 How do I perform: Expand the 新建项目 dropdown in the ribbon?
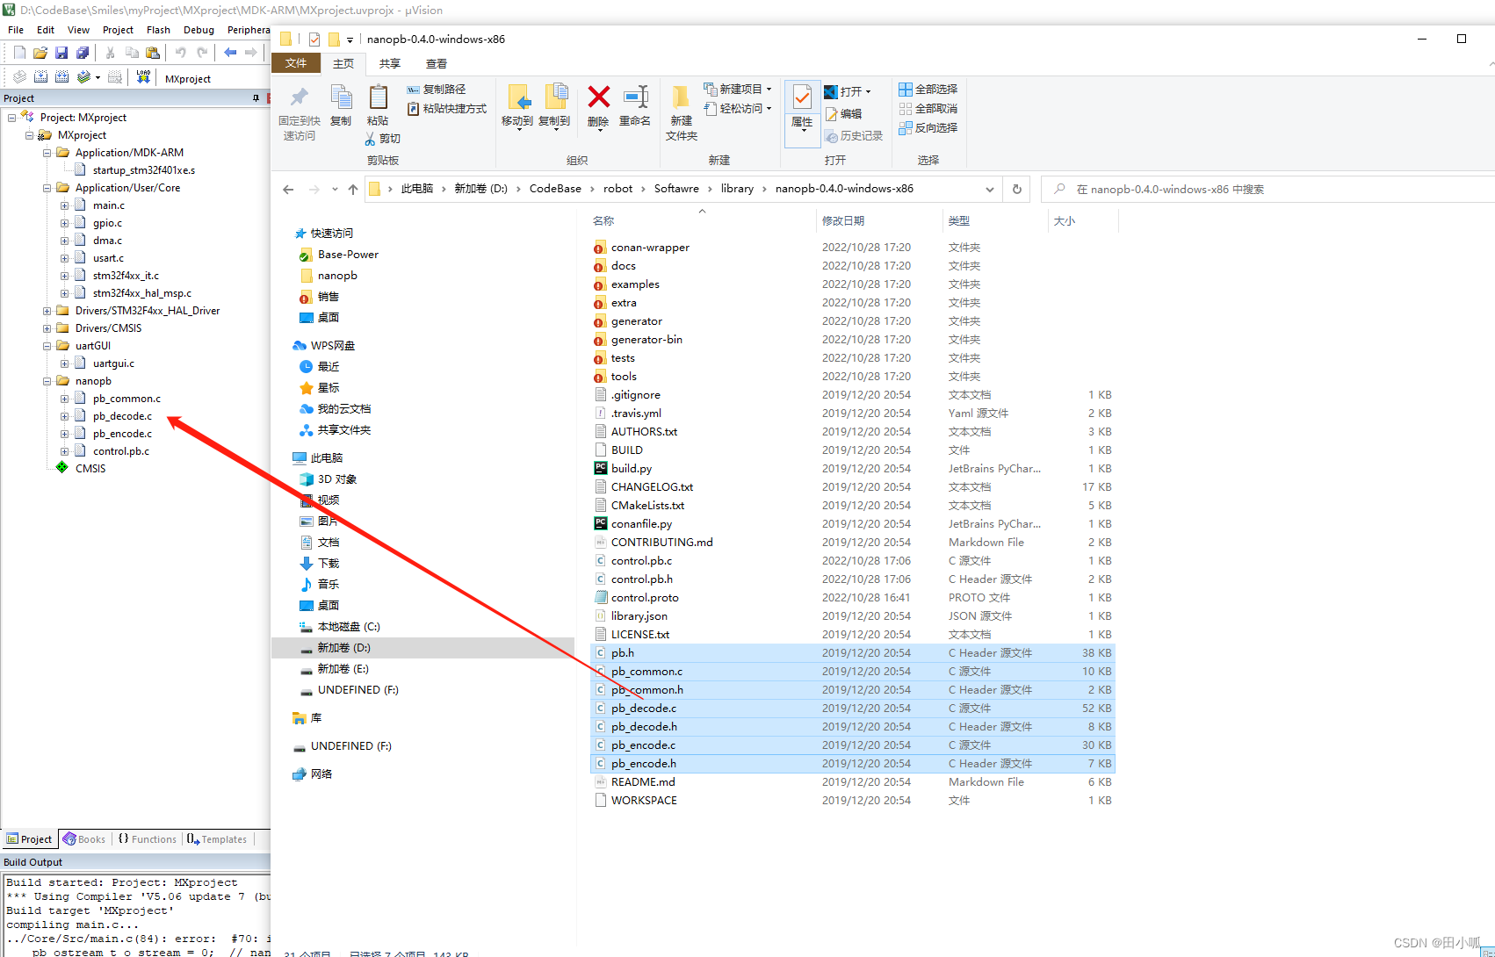click(x=769, y=89)
